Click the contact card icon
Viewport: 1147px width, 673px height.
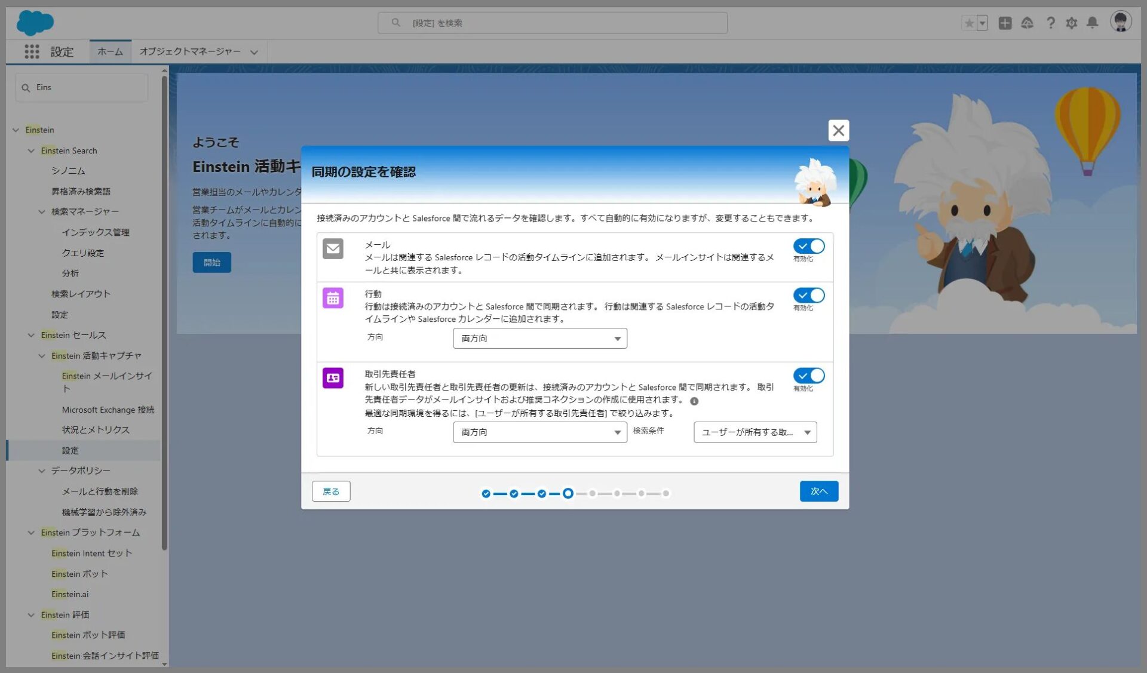pos(333,377)
